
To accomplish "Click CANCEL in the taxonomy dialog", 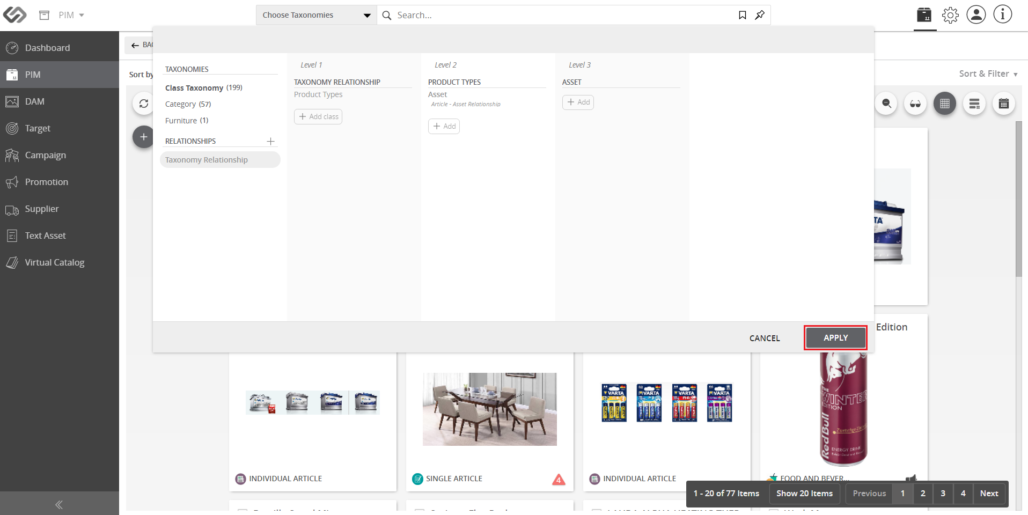I will 765,339.
